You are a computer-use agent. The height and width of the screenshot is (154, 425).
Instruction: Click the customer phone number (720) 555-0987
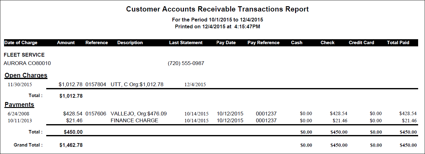[186, 63]
